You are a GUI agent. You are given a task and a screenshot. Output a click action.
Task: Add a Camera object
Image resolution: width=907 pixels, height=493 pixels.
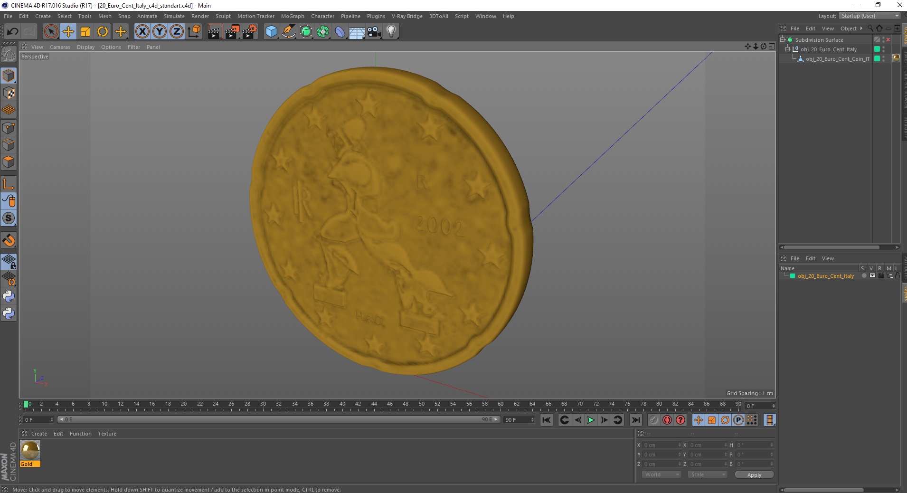[x=374, y=32]
